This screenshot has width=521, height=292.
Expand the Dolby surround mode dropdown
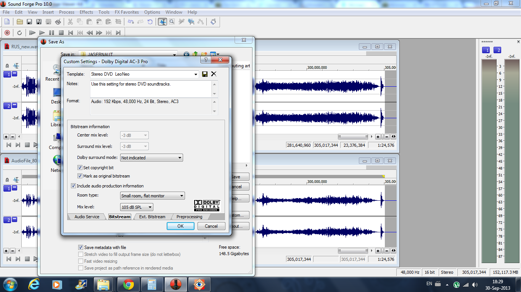180,158
